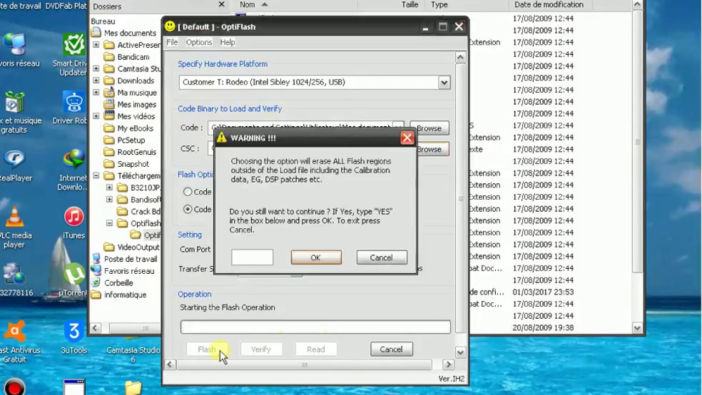Select My eBooks folder in tree
702x395 pixels.
135,128
